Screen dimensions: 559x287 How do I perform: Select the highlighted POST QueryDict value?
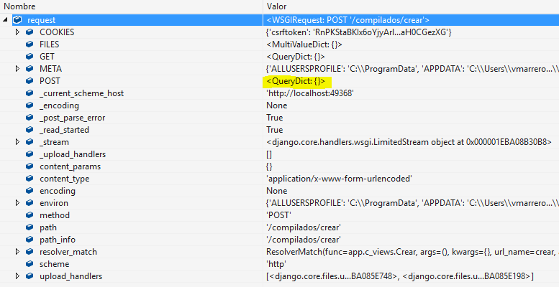click(x=296, y=81)
